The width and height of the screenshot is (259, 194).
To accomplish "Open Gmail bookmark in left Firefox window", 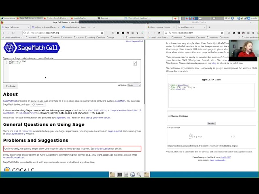I will pos(13,38).
